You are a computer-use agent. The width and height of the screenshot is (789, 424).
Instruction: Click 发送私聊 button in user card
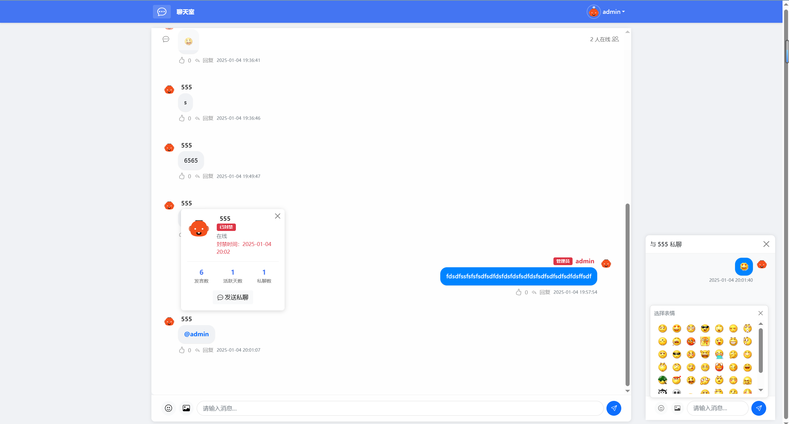click(x=233, y=297)
